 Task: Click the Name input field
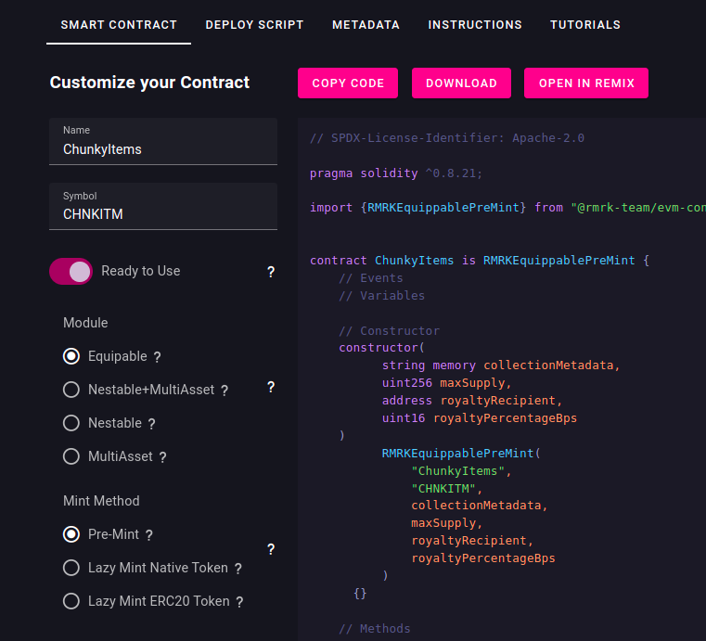(163, 148)
